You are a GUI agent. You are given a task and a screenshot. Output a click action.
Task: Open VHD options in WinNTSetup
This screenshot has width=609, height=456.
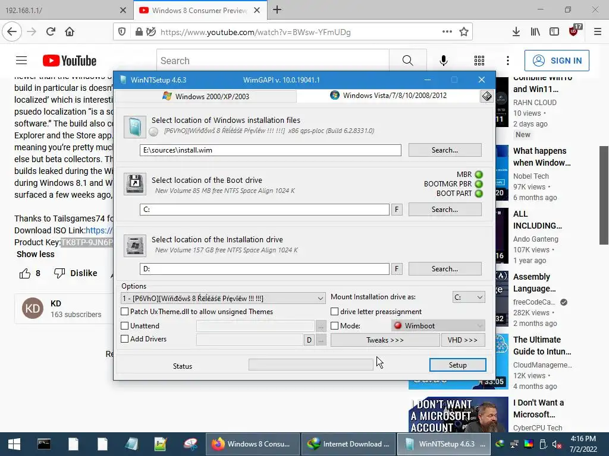(463, 340)
